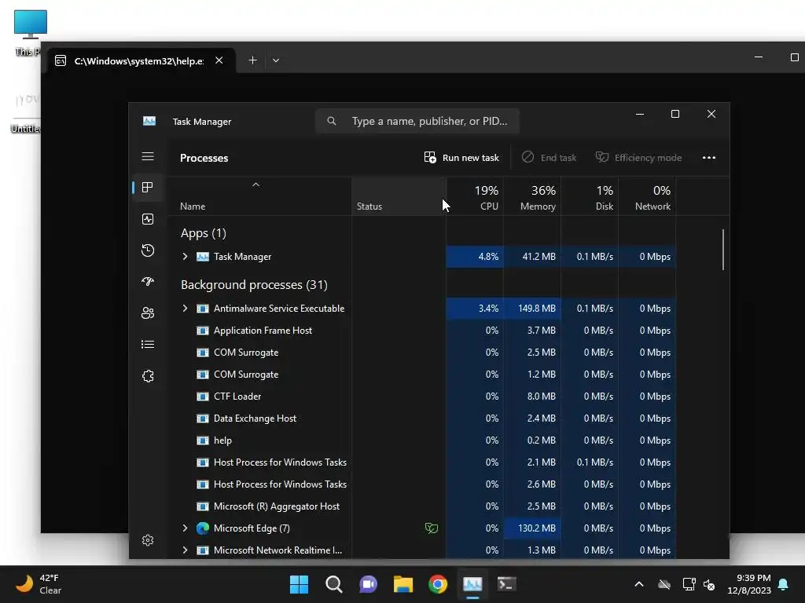Open Users page icon in sidebar
Viewport: 805px width, 603px height.
(148, 312)
